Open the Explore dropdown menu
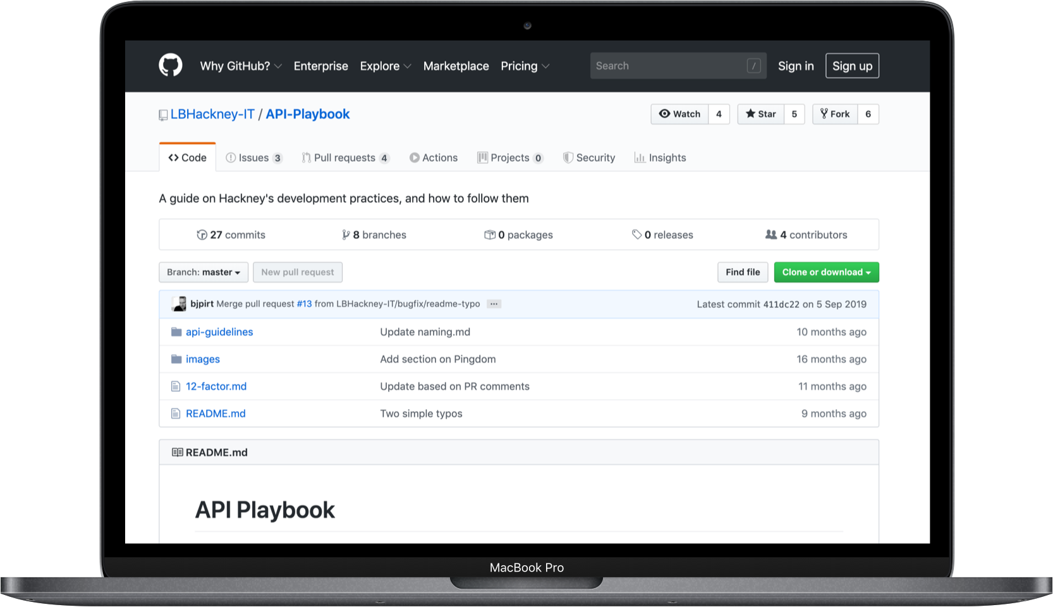The image size is (1053, 607). [x=386, y=66]
